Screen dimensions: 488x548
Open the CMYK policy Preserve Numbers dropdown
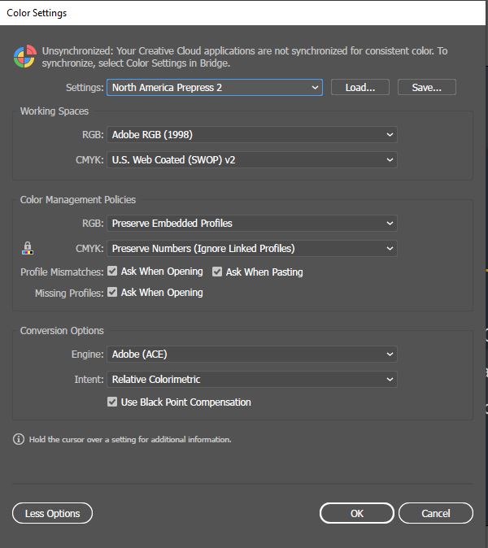[x=251, y=249]
